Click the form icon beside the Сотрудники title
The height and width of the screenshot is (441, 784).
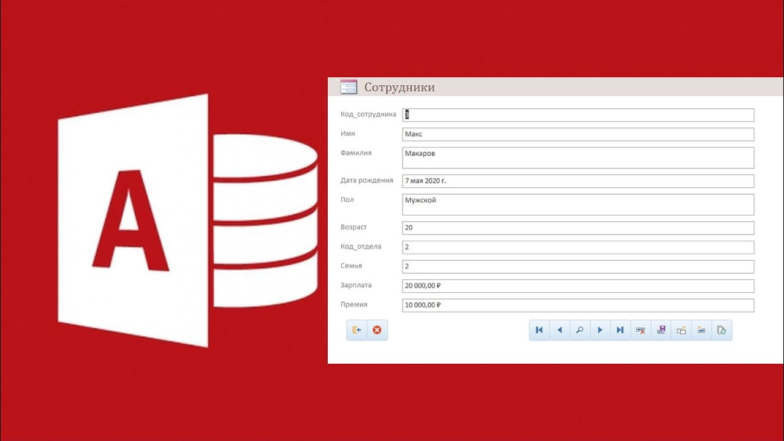[349, 87]
